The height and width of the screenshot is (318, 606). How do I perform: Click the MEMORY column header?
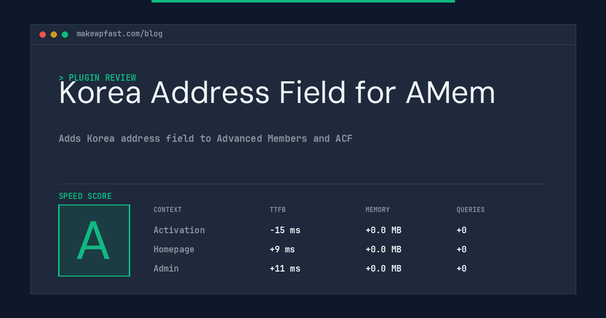point(378,210)
